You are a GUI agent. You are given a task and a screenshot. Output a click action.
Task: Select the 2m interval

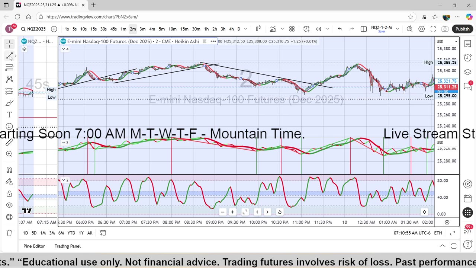point(133,29)
